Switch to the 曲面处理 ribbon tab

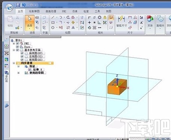coord(51,11)
